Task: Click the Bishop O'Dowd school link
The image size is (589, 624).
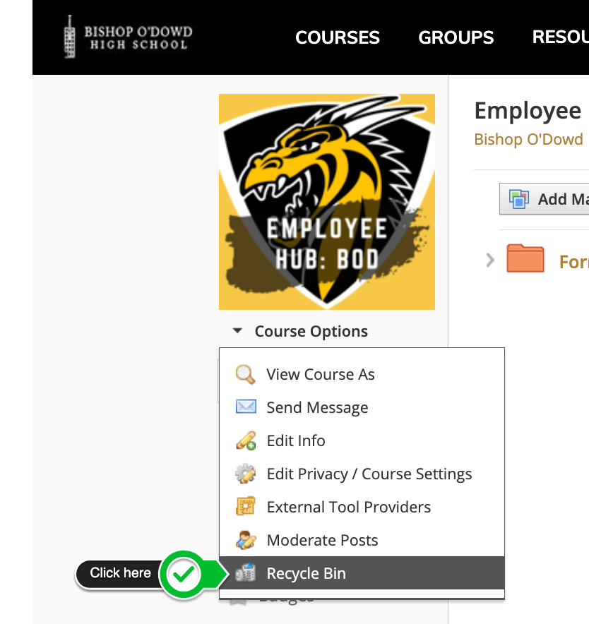Action: [x=528, y=139]
